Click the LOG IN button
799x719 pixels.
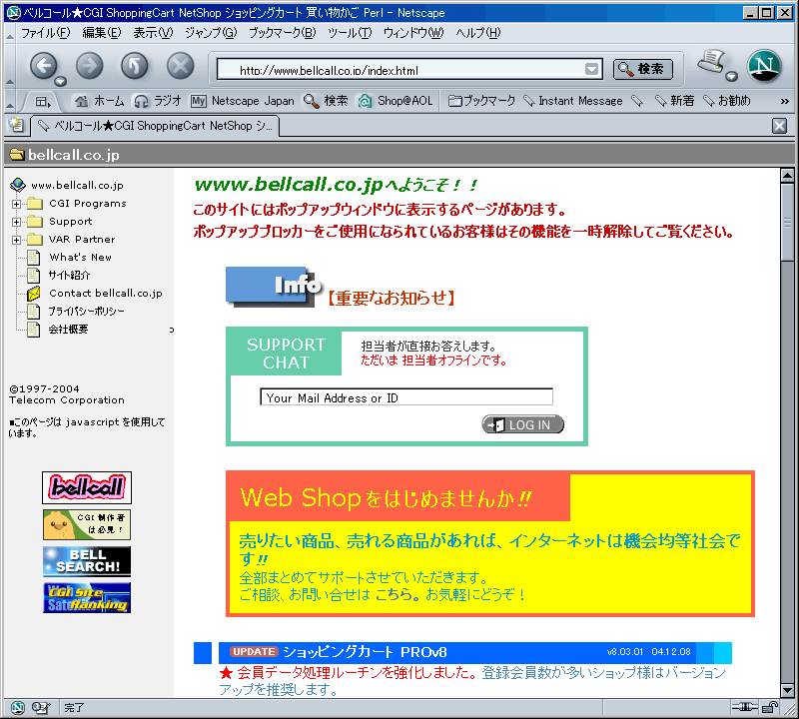[x=522, y=424]
